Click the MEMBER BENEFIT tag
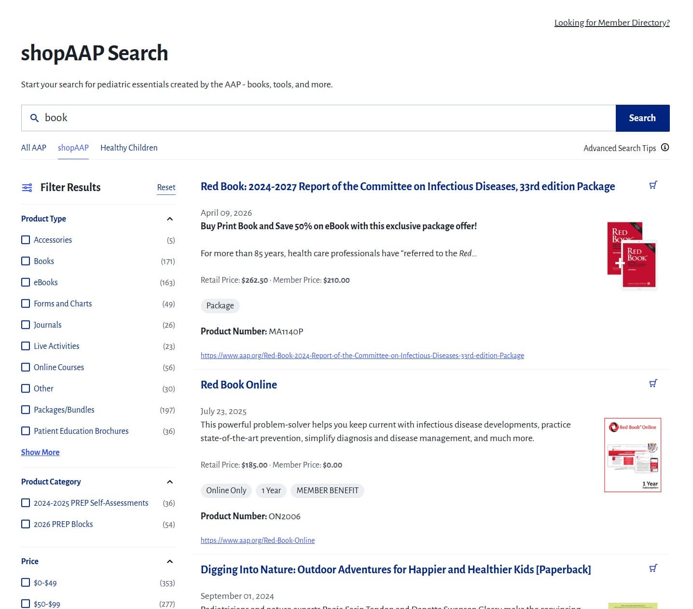 [x=328, y=490]
